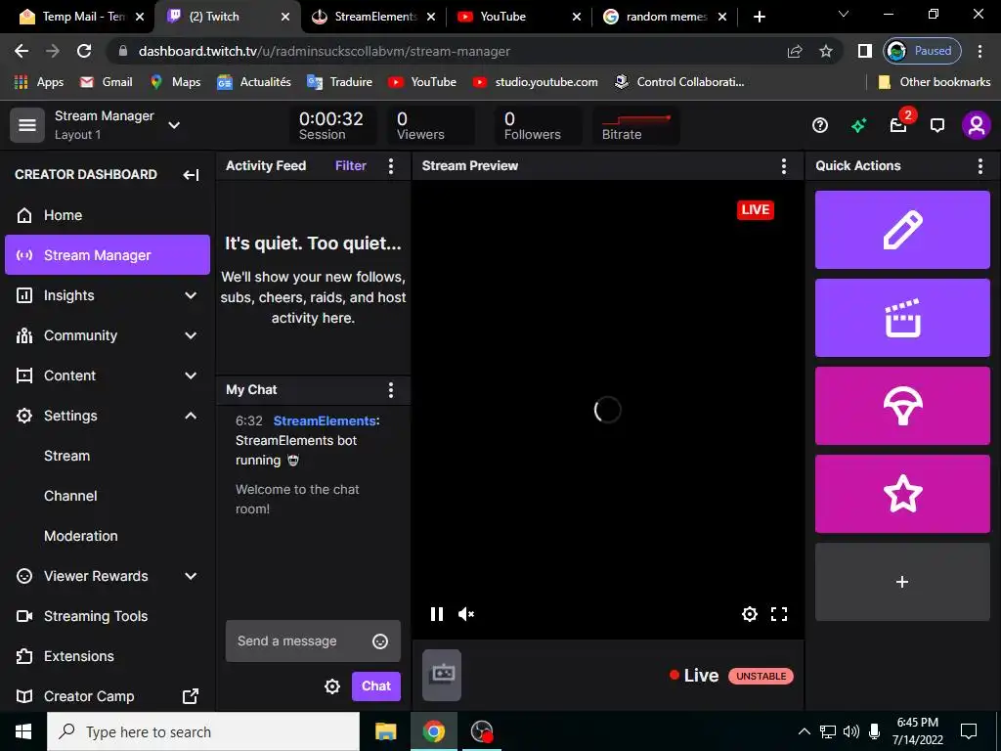This screenshot has height=751, width=1001.
Task: Open Quick Actions three-dot options
Action: click(x=979, y=166)
